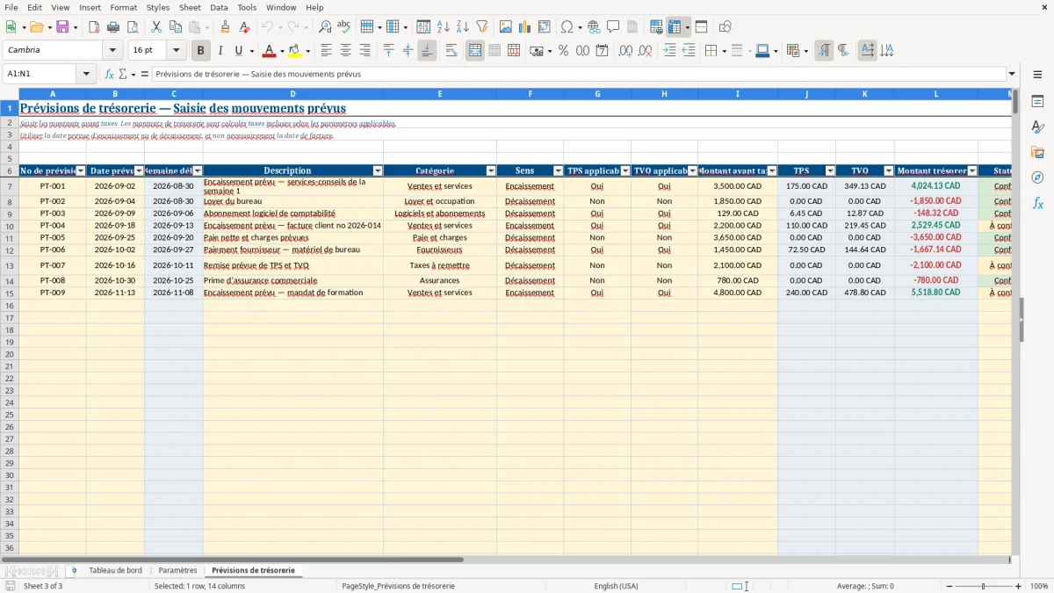Viewport: 1054px width, 593px height.
Task: Export directly as PDF
Action: [x=94, y=27]
